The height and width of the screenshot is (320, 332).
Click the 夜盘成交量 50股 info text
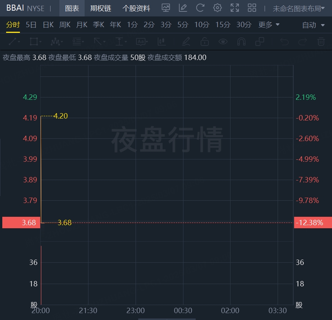(119, 57)
